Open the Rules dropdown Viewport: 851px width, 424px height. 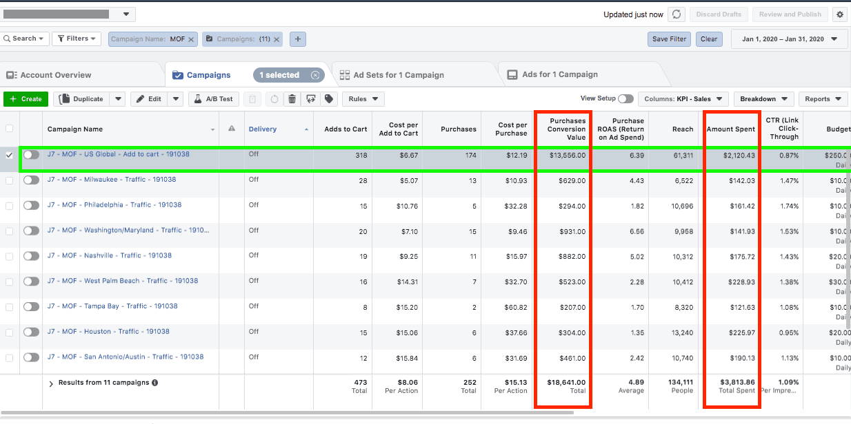click(x=363, y=98)
